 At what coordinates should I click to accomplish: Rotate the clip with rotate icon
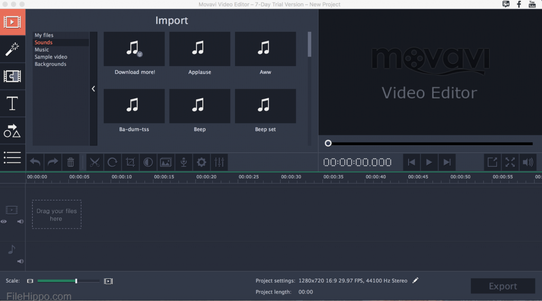click(x=112, y=162)
